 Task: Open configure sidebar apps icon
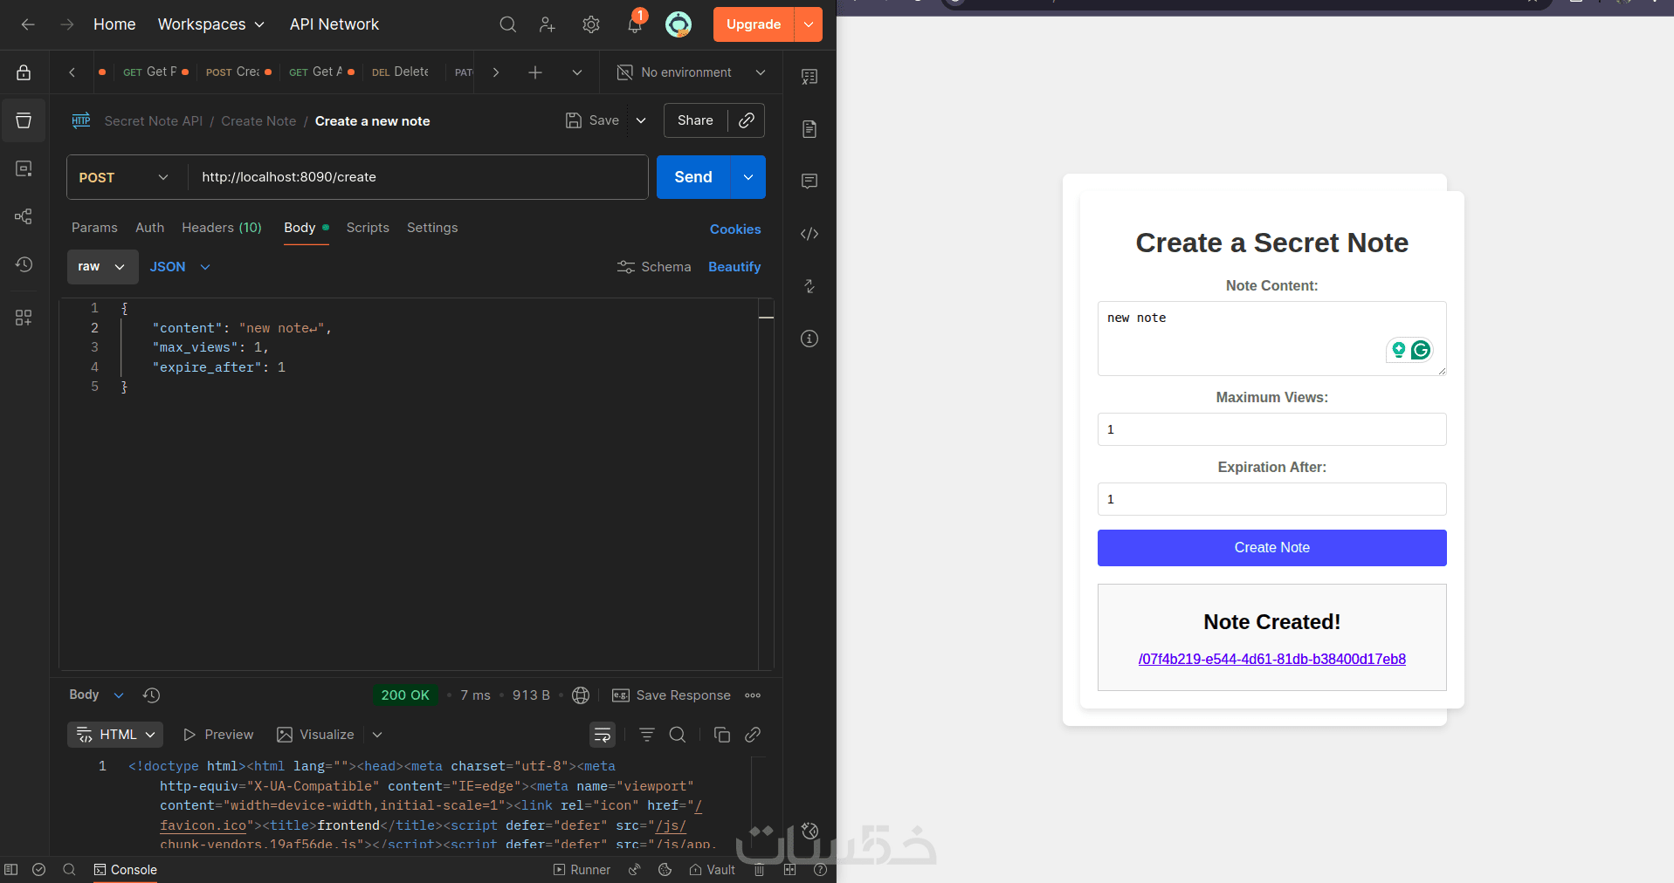[x=24, y=318]
